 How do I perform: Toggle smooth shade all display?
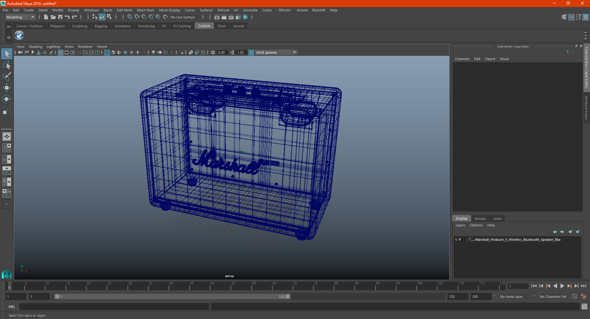113,52
